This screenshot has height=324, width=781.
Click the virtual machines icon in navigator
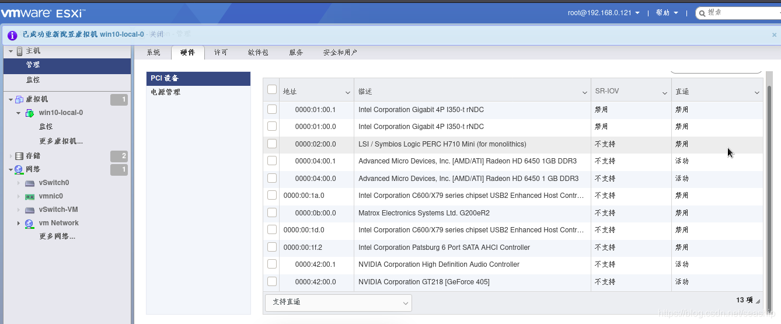(19, 100)
